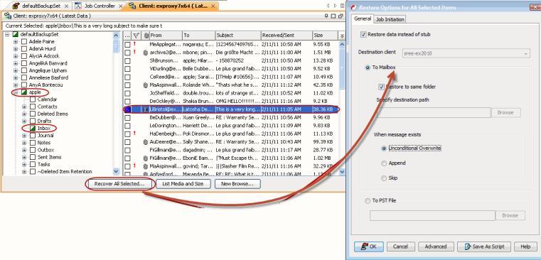This screenshot has height=260, width=541.
Task: Click the List Media and Size button
Action: [183, 184]
